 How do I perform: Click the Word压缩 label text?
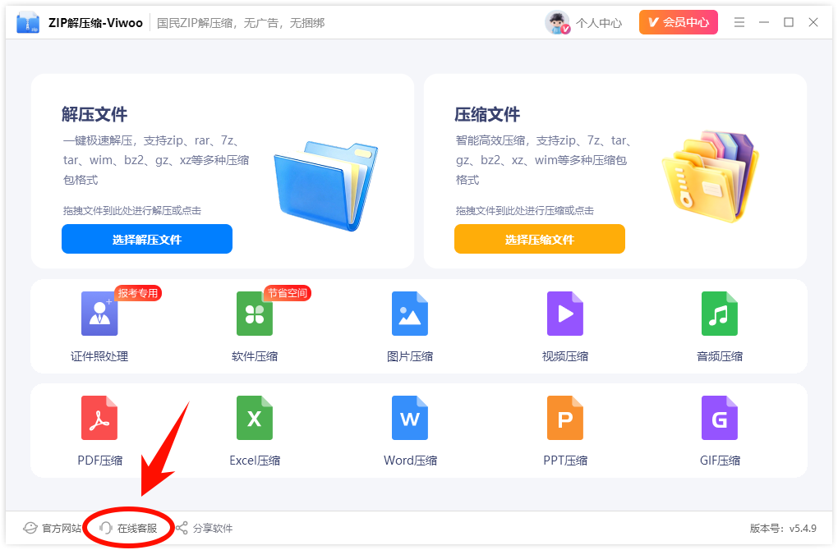(410, 461)
